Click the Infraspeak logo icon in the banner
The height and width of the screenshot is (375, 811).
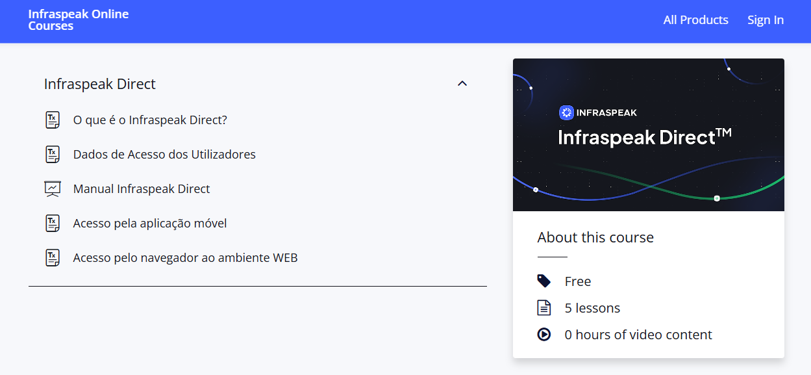click(x=566, y=112)
